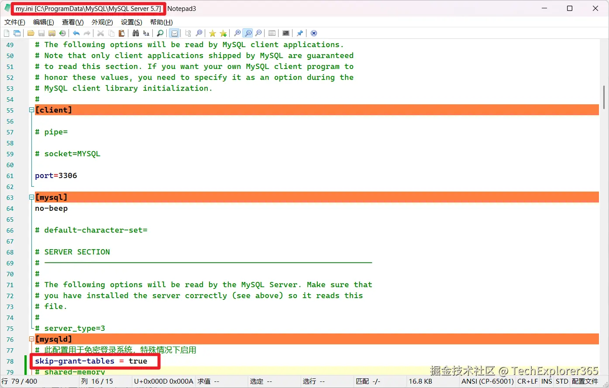Viewport: 609px width, 388px height.
Task: Paste from clipboard using the toolbar icon
Action: point(122,33)
